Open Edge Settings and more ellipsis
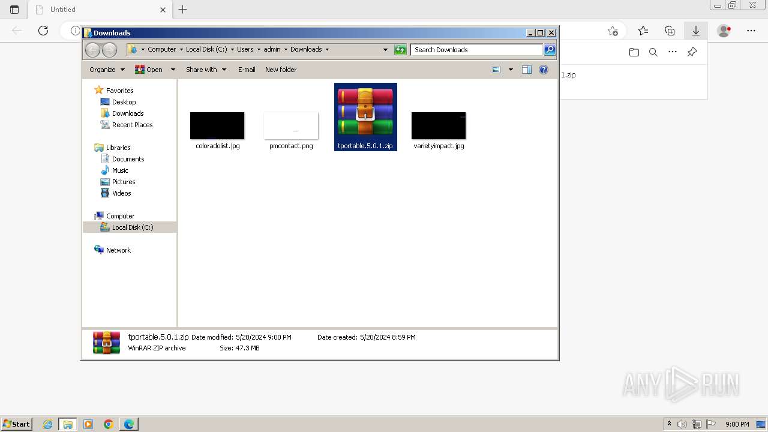Viewport: 768px width, 432px height. 751,31
